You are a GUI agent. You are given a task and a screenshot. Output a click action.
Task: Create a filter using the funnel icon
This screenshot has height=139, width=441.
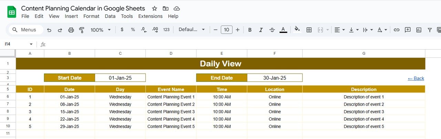pos(430,30)
